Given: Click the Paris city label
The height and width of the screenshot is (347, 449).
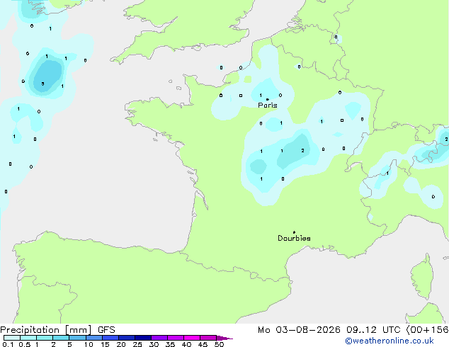Looking at the screenshot, I should (x=268, y=106).
